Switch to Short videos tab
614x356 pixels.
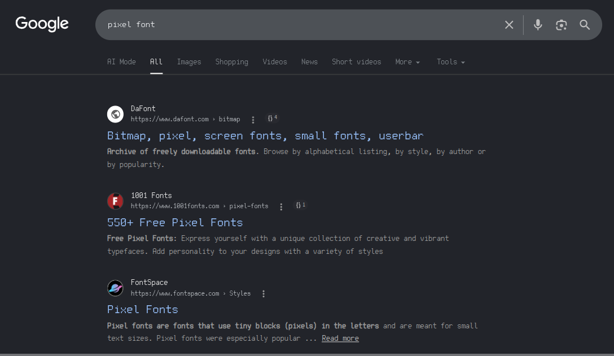click(356, 62)
